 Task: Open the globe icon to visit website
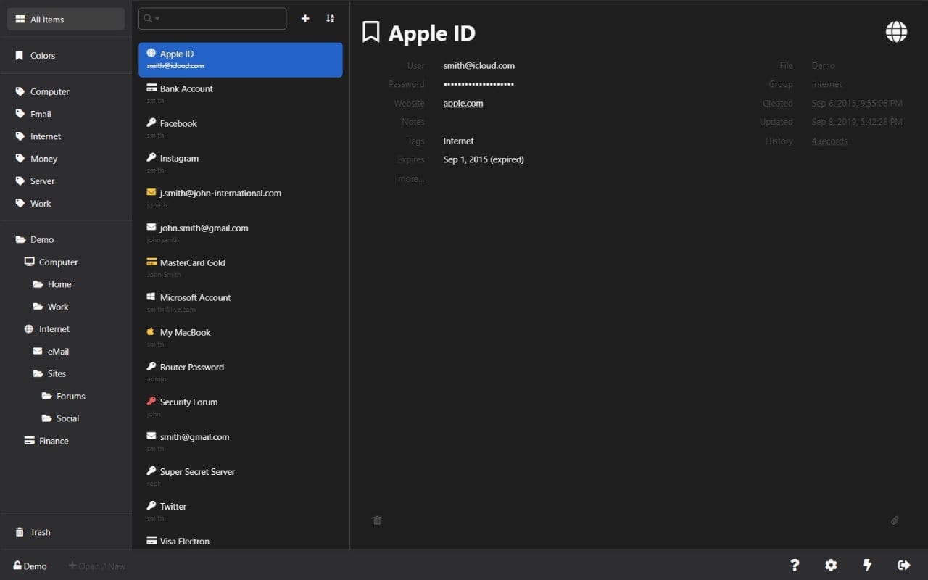[x=896, y=32]
